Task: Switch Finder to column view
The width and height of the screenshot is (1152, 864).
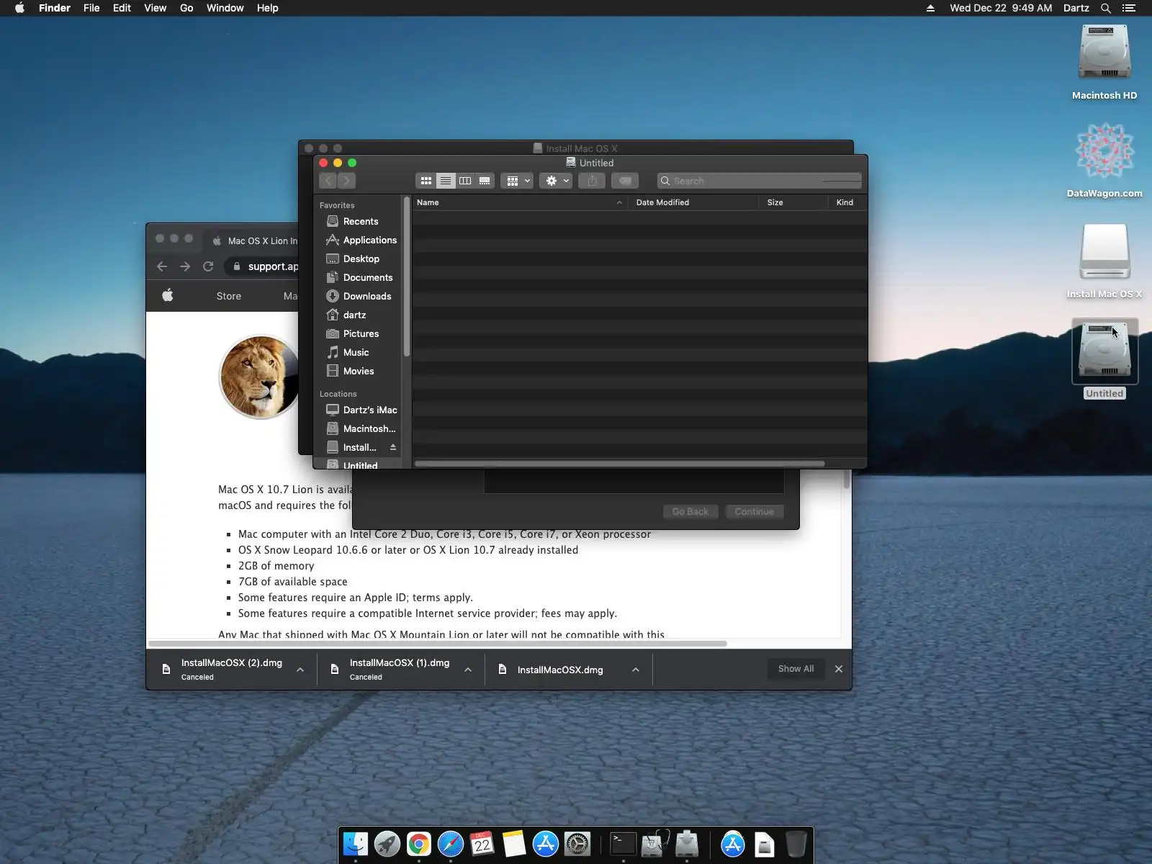Action: tap(465, 181)
